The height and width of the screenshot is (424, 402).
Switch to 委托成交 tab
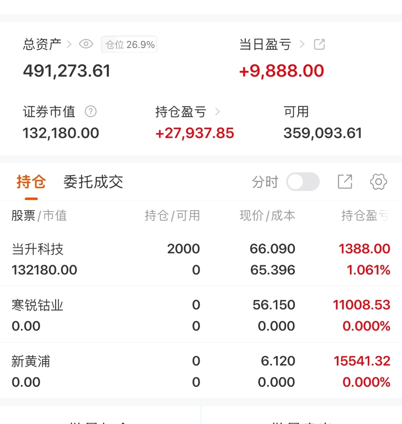(93, 182)
